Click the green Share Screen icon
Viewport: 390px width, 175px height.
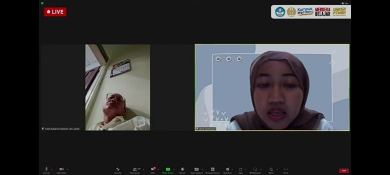(x=168, y=170)
